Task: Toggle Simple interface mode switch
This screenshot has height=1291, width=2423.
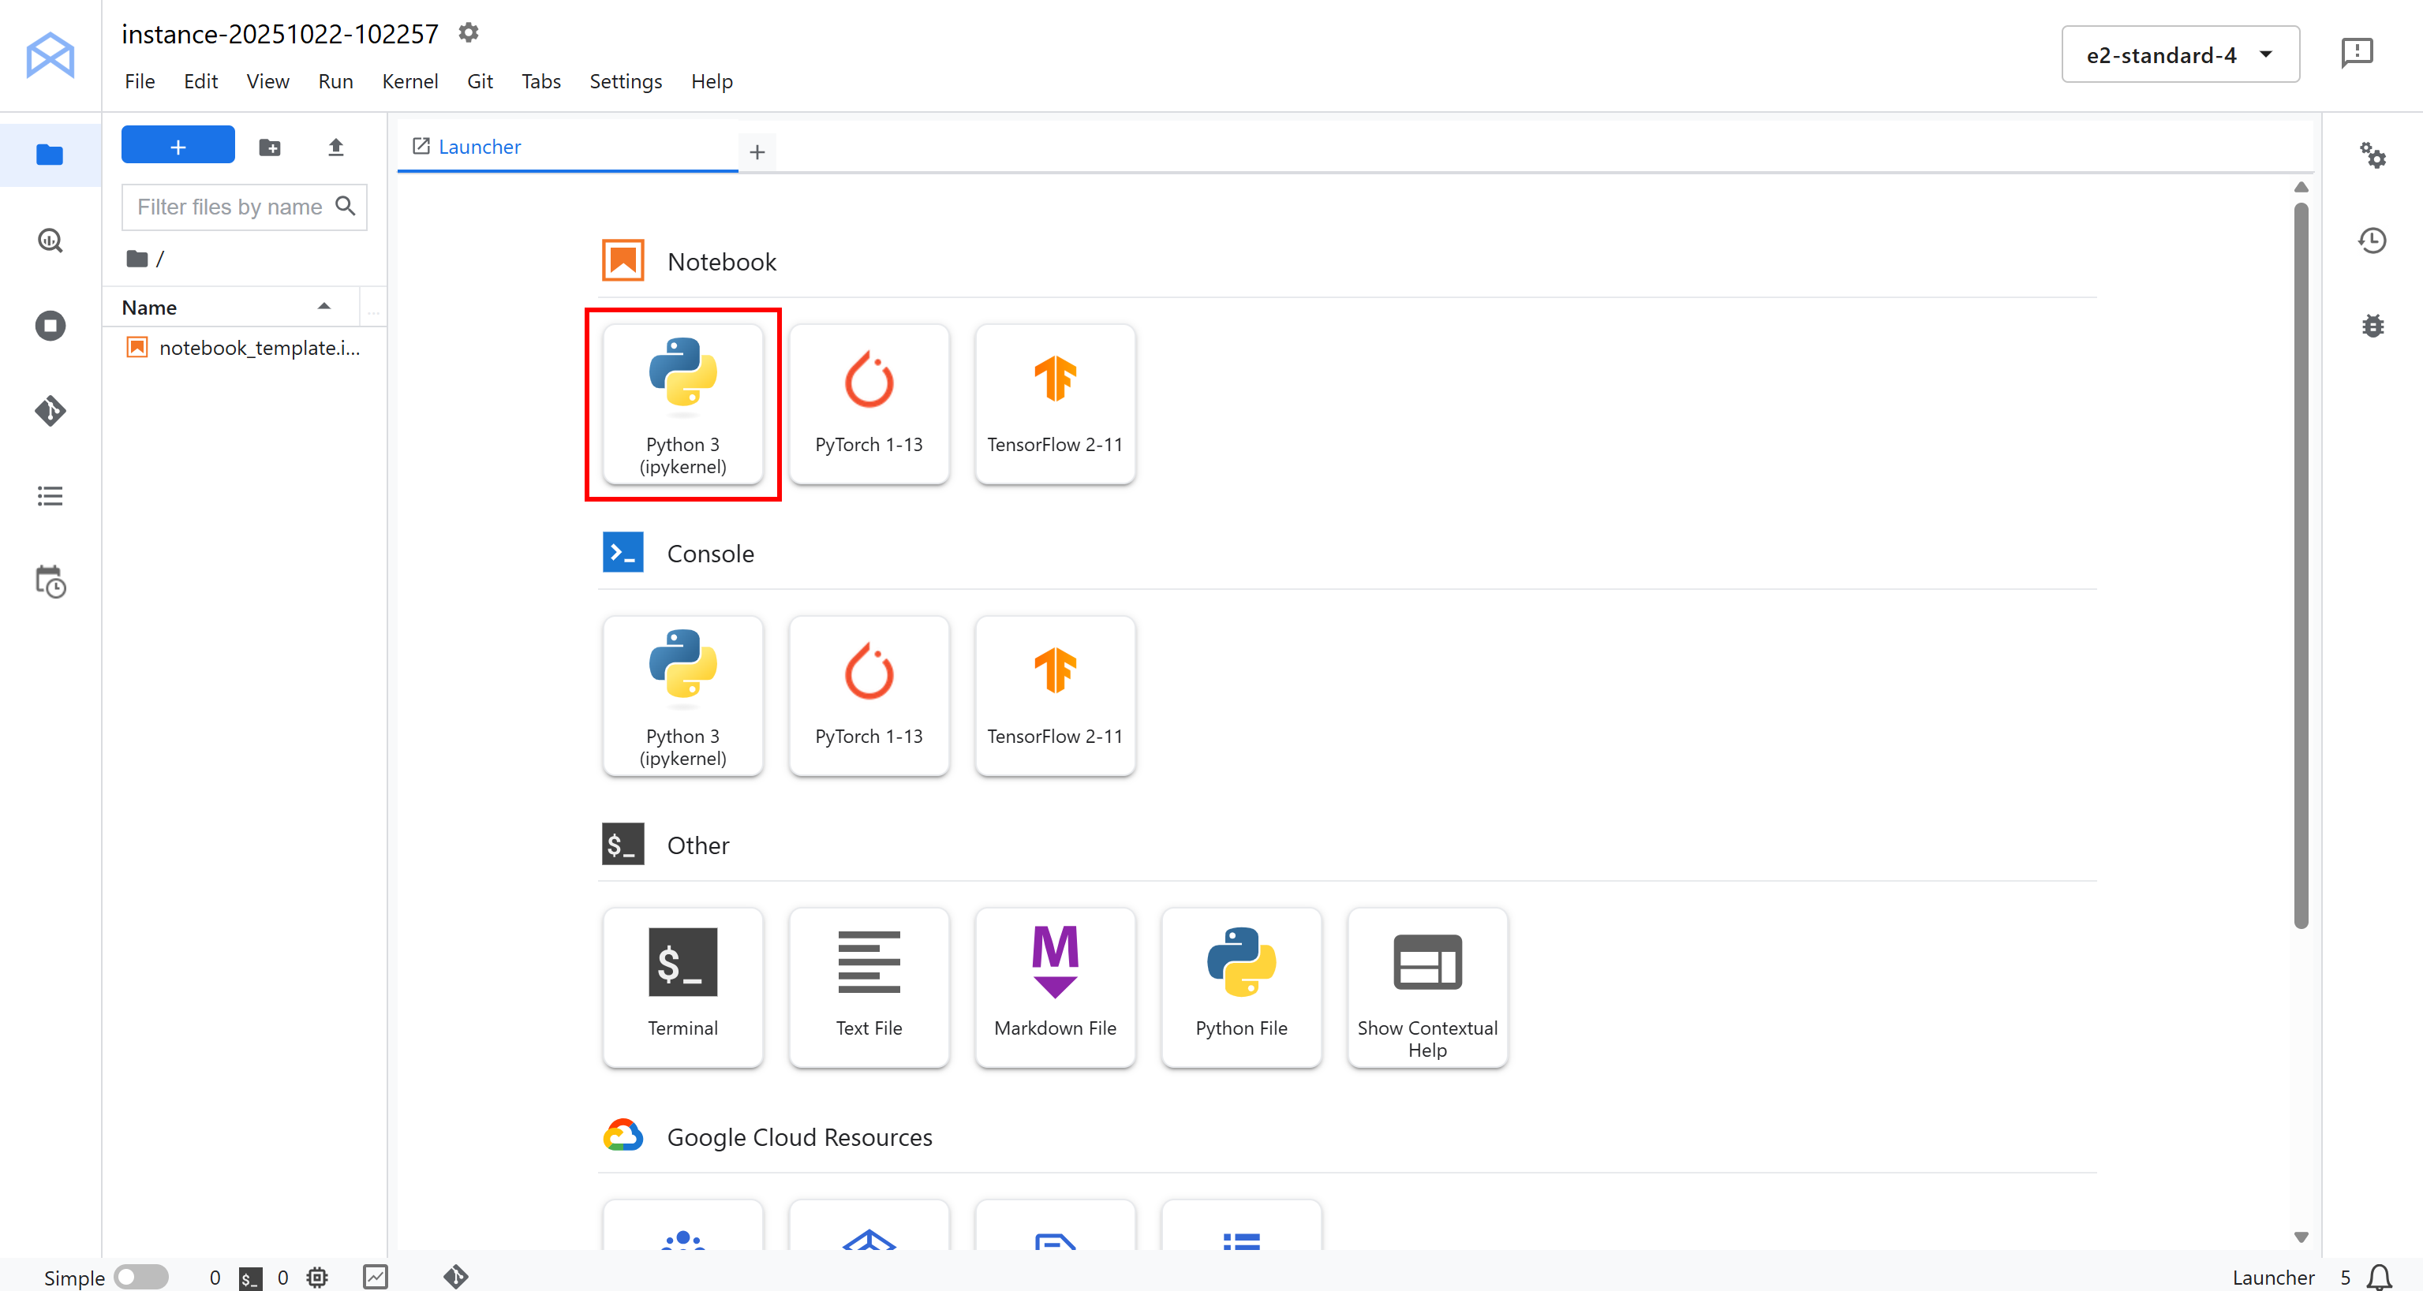Action: (x=141, y=1276)
